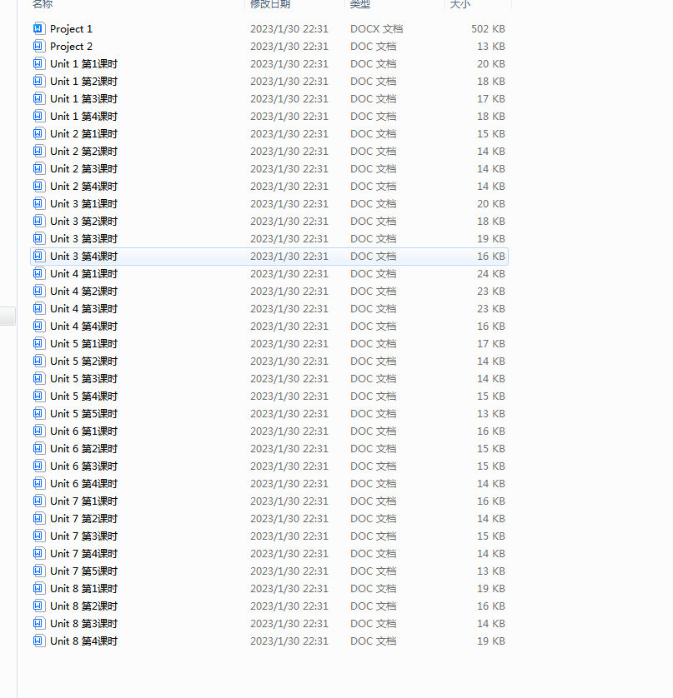The height and width of the screenshot is (698, 673).
Task: Click the 24 KB size of Unit 4 第1课时
Action: 490,274
